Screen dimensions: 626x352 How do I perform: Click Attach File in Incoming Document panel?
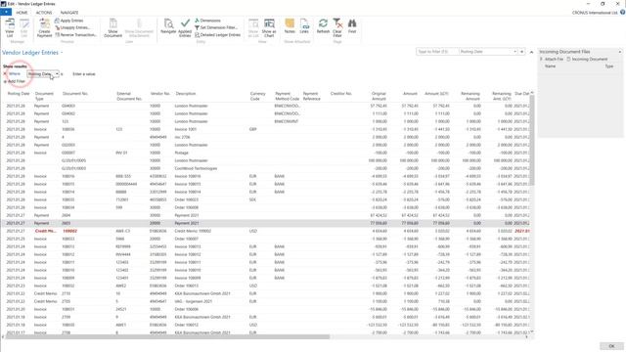(552, 59)
